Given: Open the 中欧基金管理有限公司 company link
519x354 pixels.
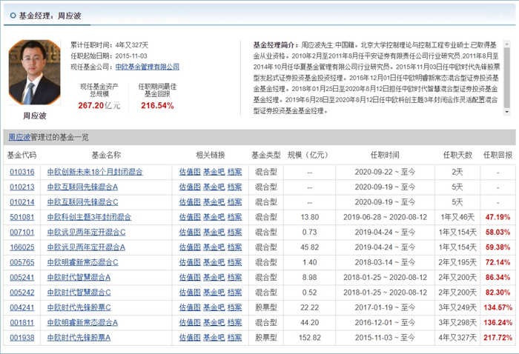Looking at the screenshot, I should 151,67.
